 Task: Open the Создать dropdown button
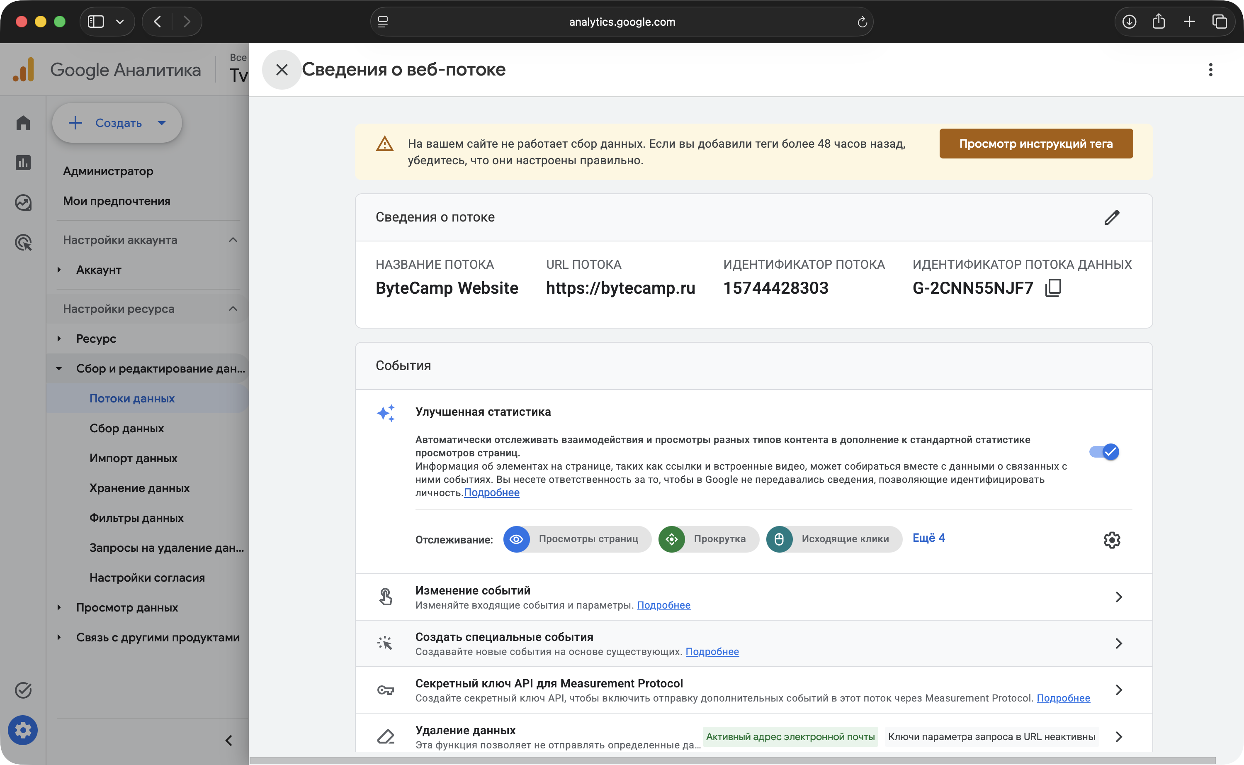[117, 122]
